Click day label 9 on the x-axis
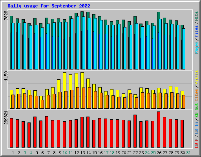Screen dimensions: 201x157 (x=60, y=153)
